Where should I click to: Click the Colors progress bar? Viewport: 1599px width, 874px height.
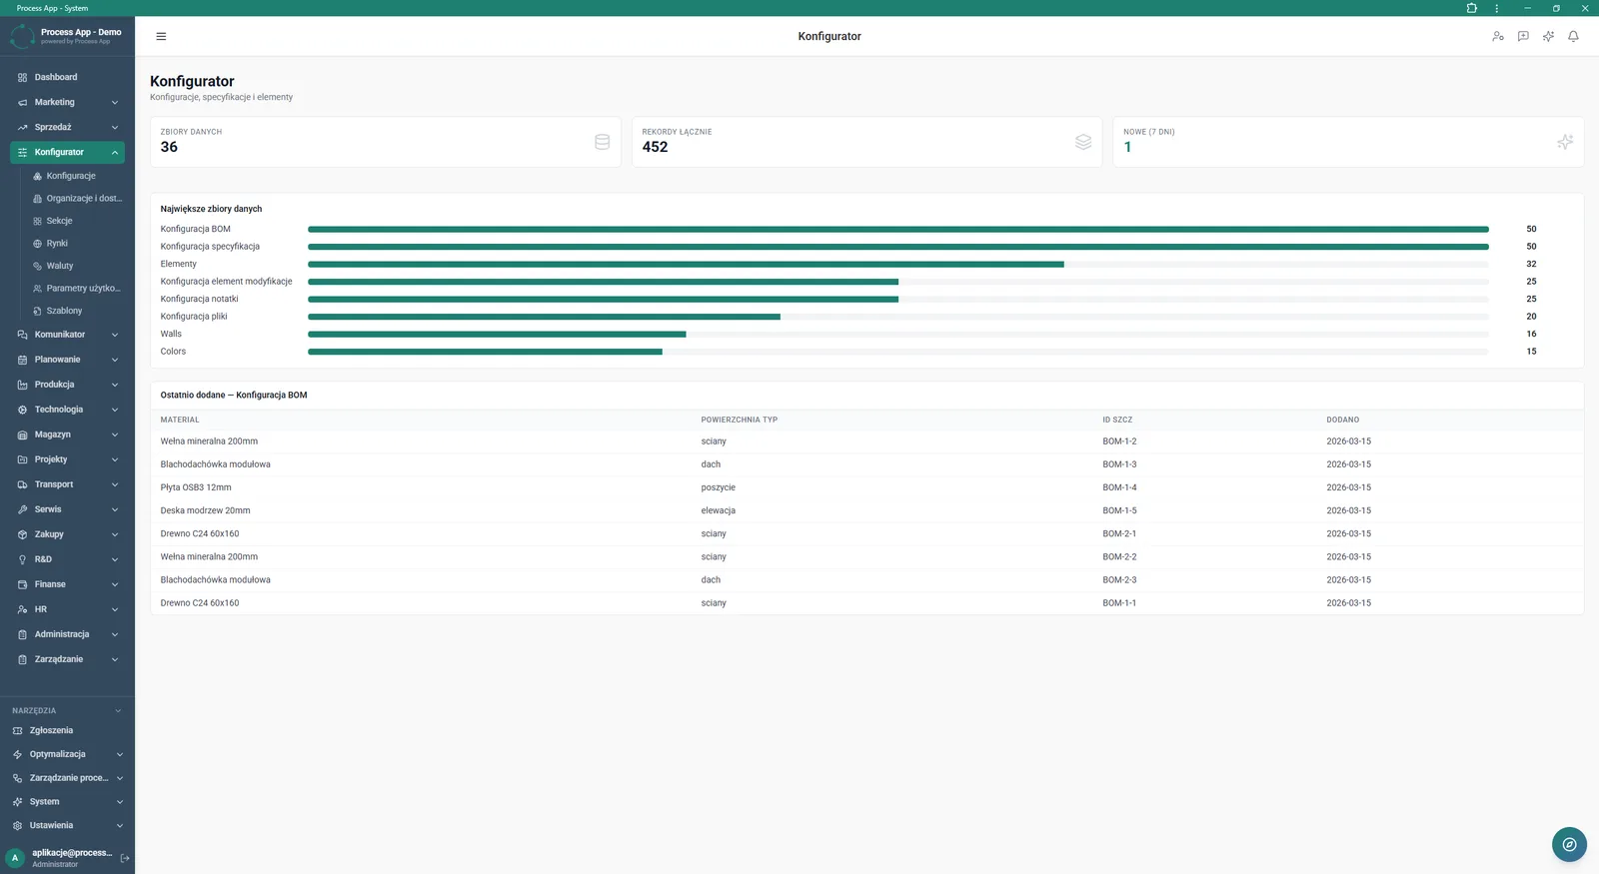point(897,352)
